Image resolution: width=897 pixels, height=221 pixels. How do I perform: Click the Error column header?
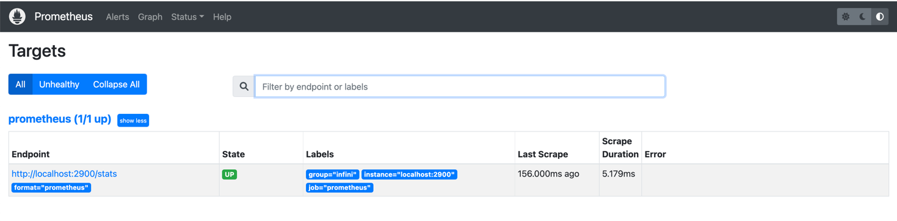(655, 154)
